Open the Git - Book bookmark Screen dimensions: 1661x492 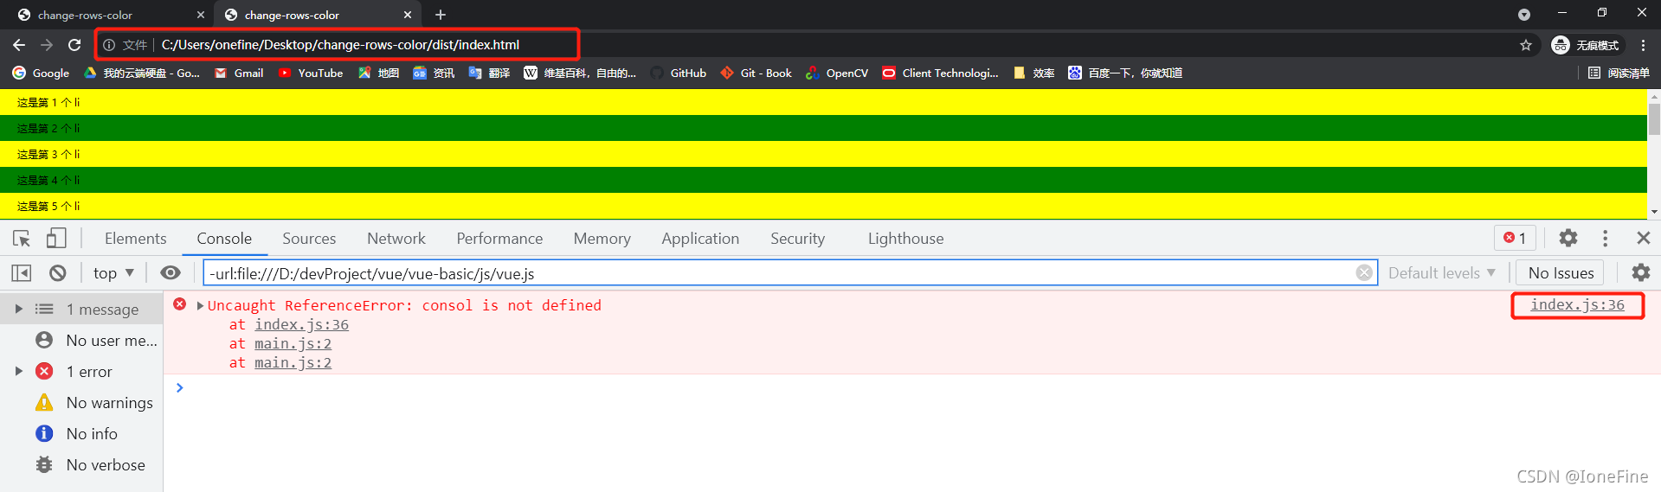pyautogui.click(x=756, y=73)
